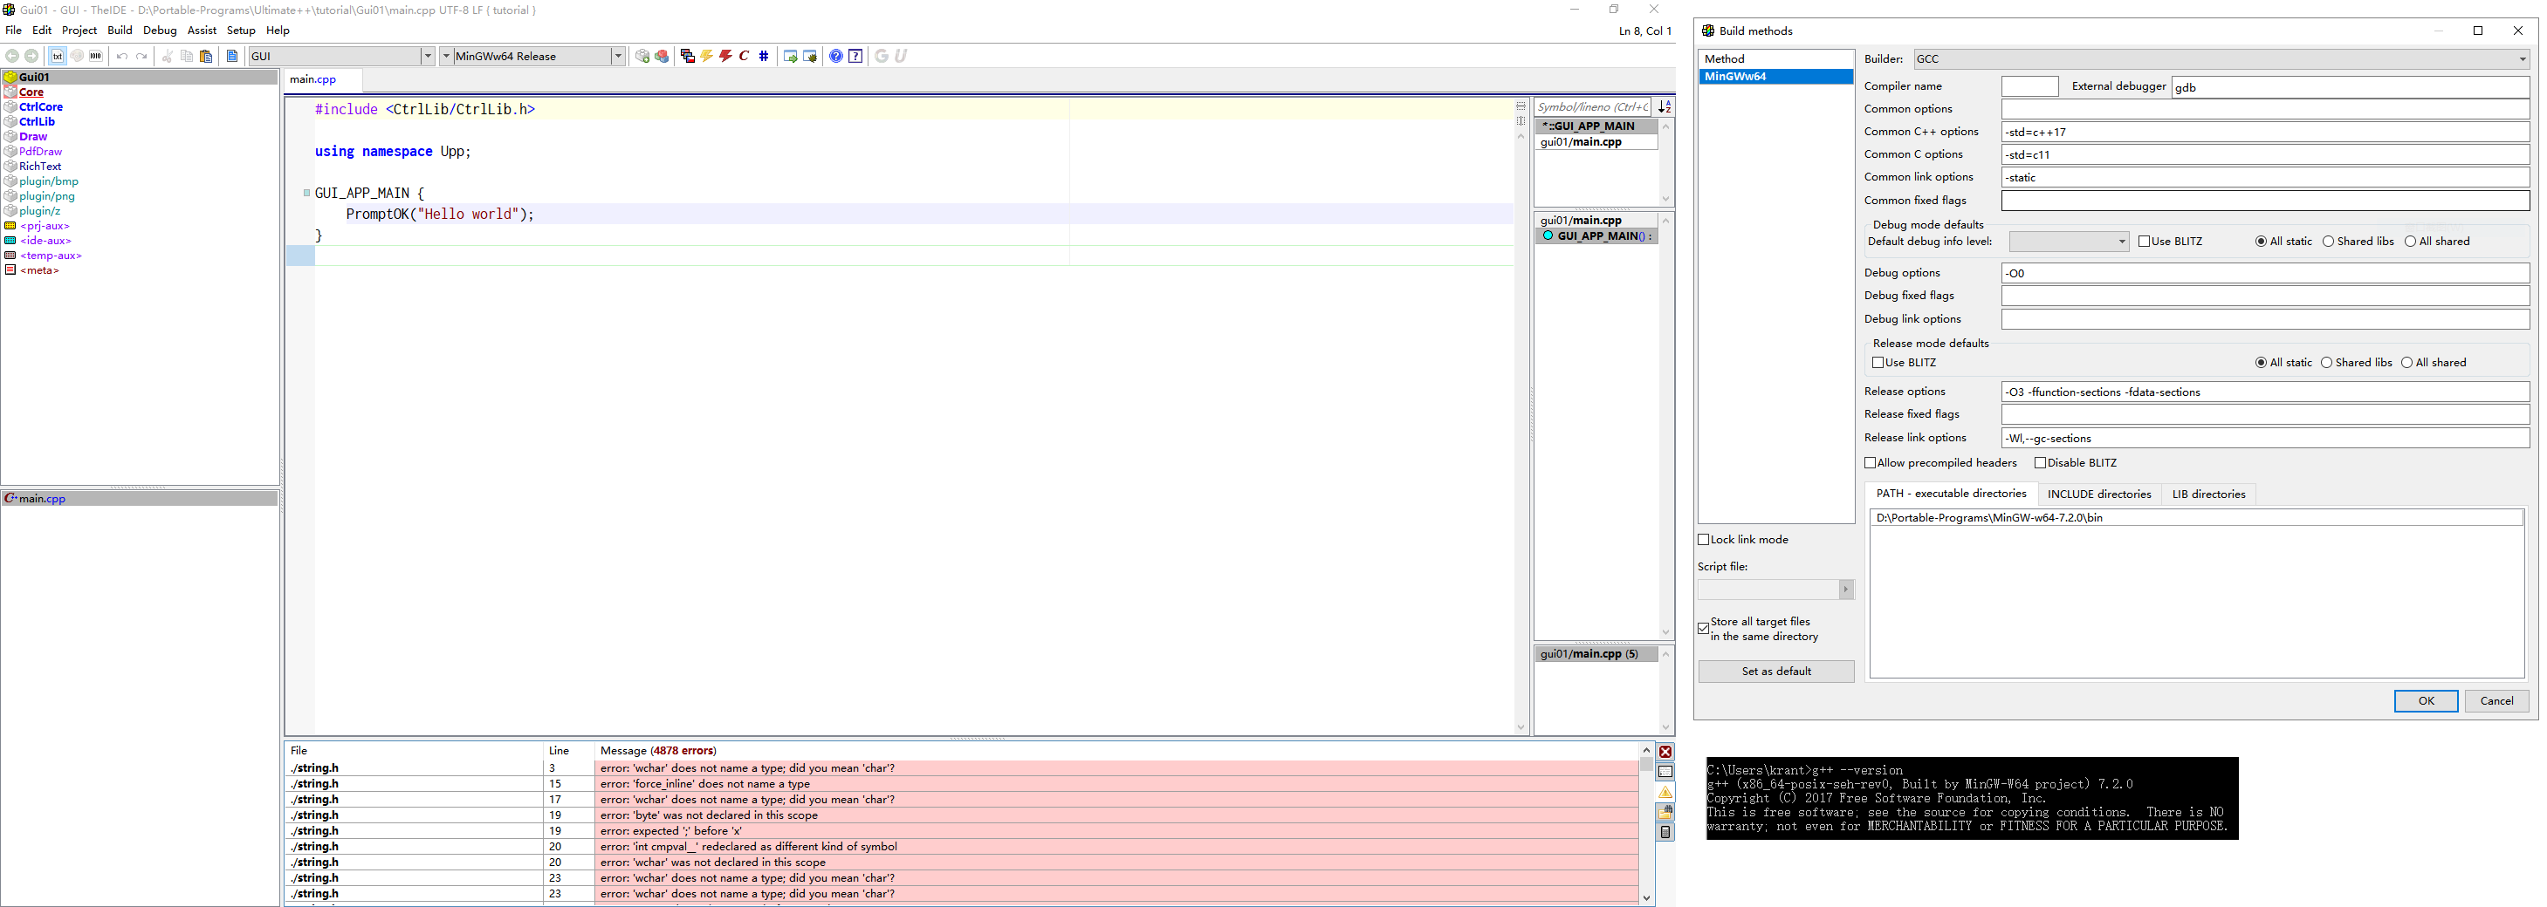
Task: Click the console output icon in bottom panel
Action: click(1665, 772)
